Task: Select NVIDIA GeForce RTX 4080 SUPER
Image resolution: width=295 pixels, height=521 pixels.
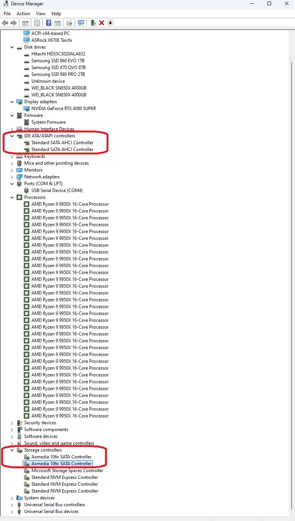Action: point(64,109)
